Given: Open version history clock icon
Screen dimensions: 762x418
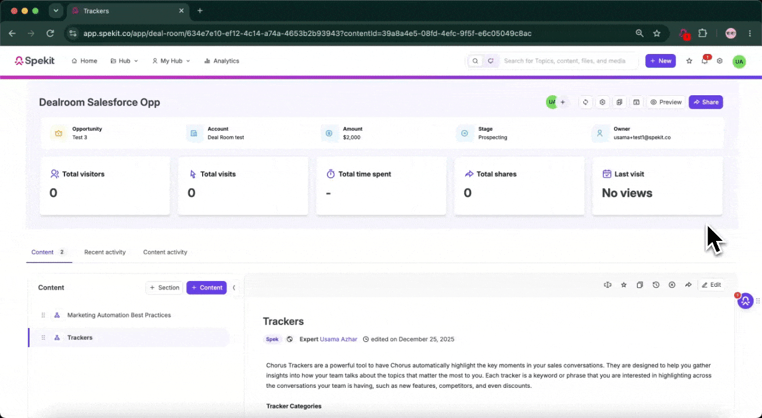Looking at the screenshot, I should coord(656,285).
